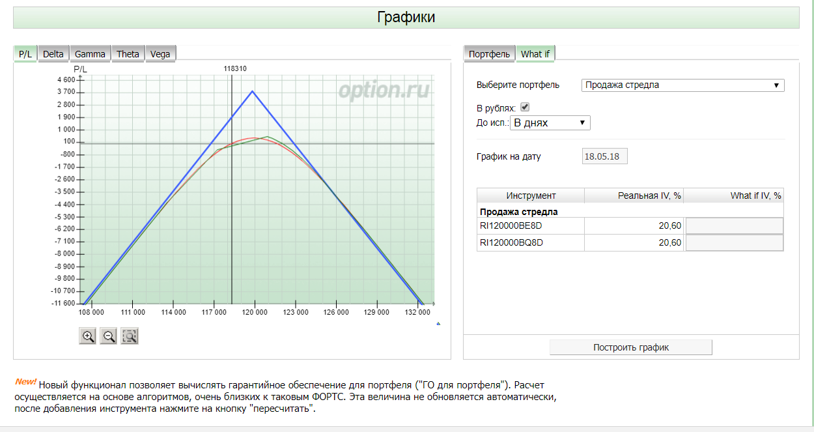Switch to the "Портфель" tab
Screen dimensions: 814x432
(489, 54)
